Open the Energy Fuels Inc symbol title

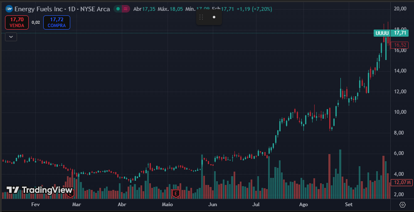point(62,9)
